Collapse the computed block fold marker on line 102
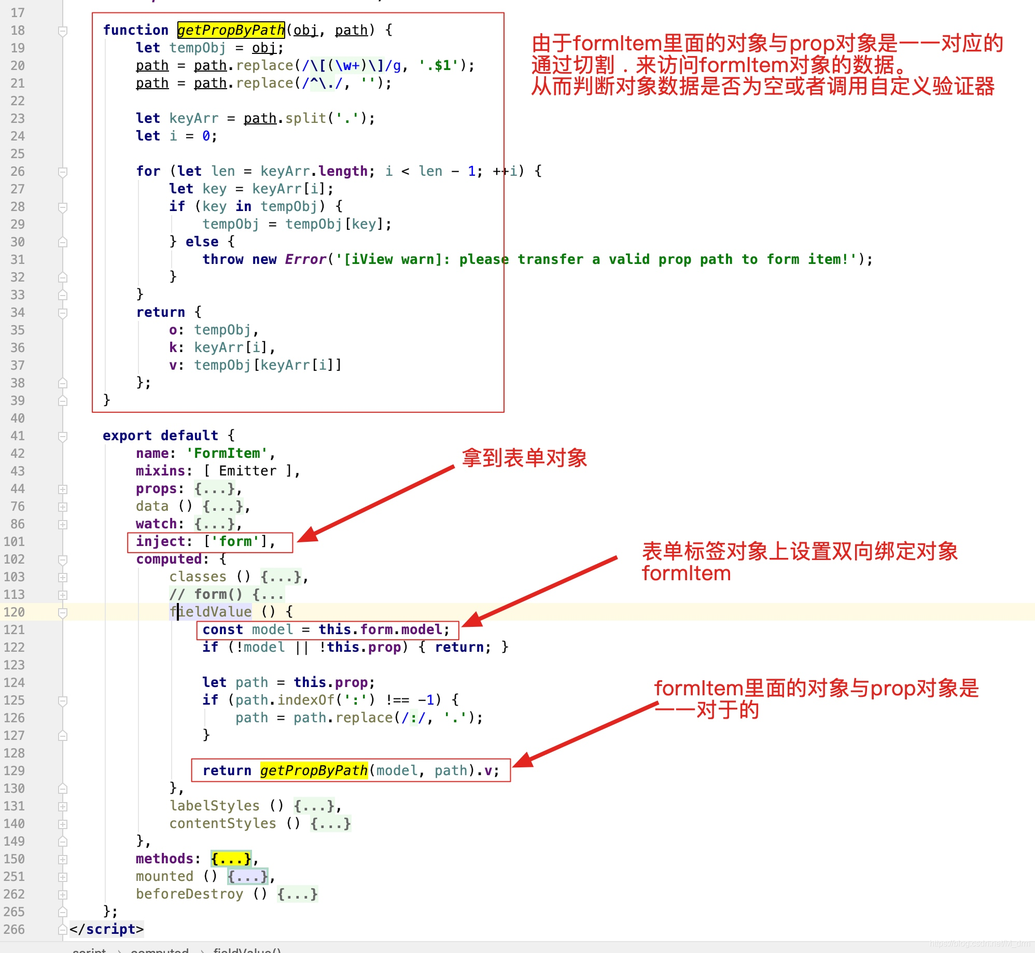1035x953 pixels. pyautogui.click(x=63, y=560)
